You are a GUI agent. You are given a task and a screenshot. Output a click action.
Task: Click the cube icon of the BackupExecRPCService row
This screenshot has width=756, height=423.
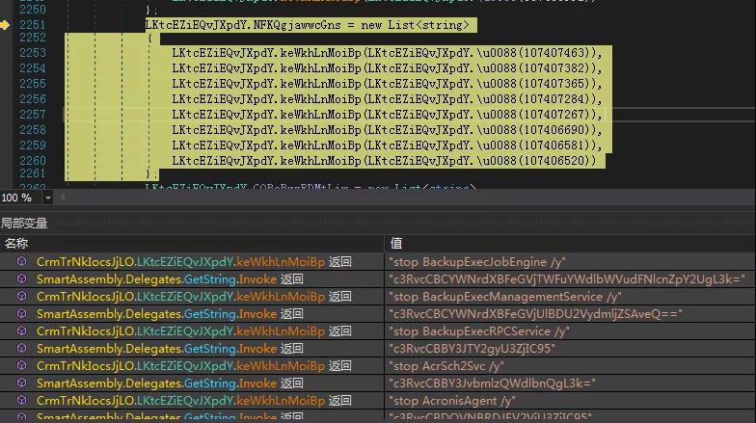(21, 331)
